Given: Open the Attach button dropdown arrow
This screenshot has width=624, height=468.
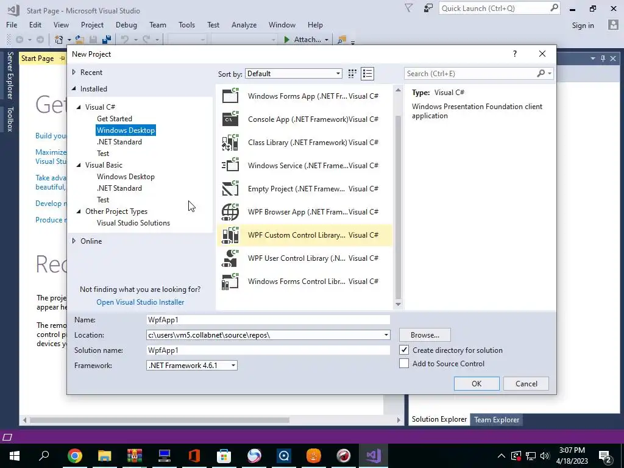Looking at the screenshot, I should [x=327, y=40].
